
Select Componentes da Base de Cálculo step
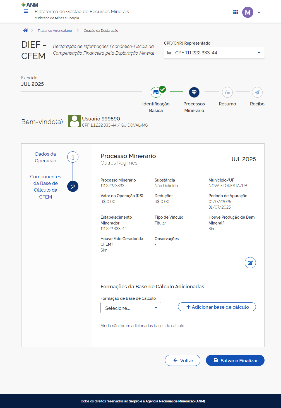click(x=45, y=187)
